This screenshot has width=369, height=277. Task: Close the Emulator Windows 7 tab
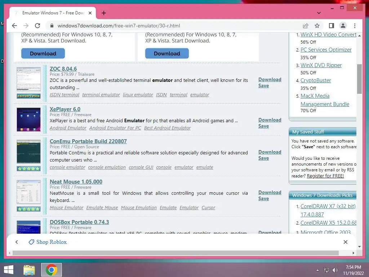pyautogui.click(x=90, y=13)
